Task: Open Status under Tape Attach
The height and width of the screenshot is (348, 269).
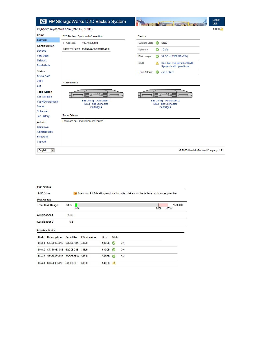Action: [41, 107]
